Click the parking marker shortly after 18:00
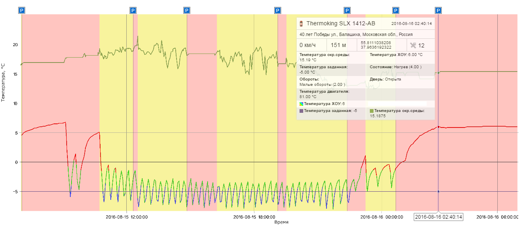The width and height of the screenshot is (519, 226). click(x=277, y=10)
